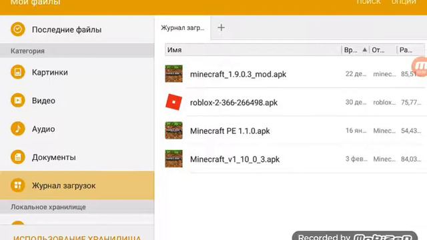Select the Журнал загрузок grid icon
Image resolution: width=427 pixels, height=240 pixels.
(x=18, y=185)
